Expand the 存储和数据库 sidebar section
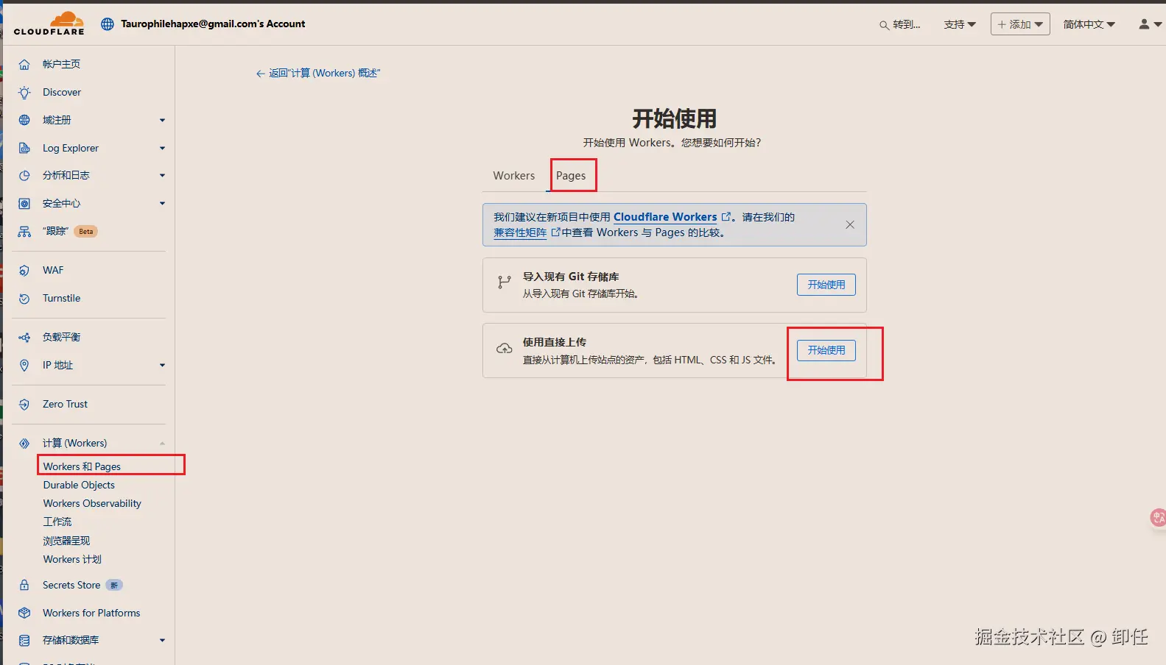Viewport: 1166px width, 665px height. tap(162, 641)
